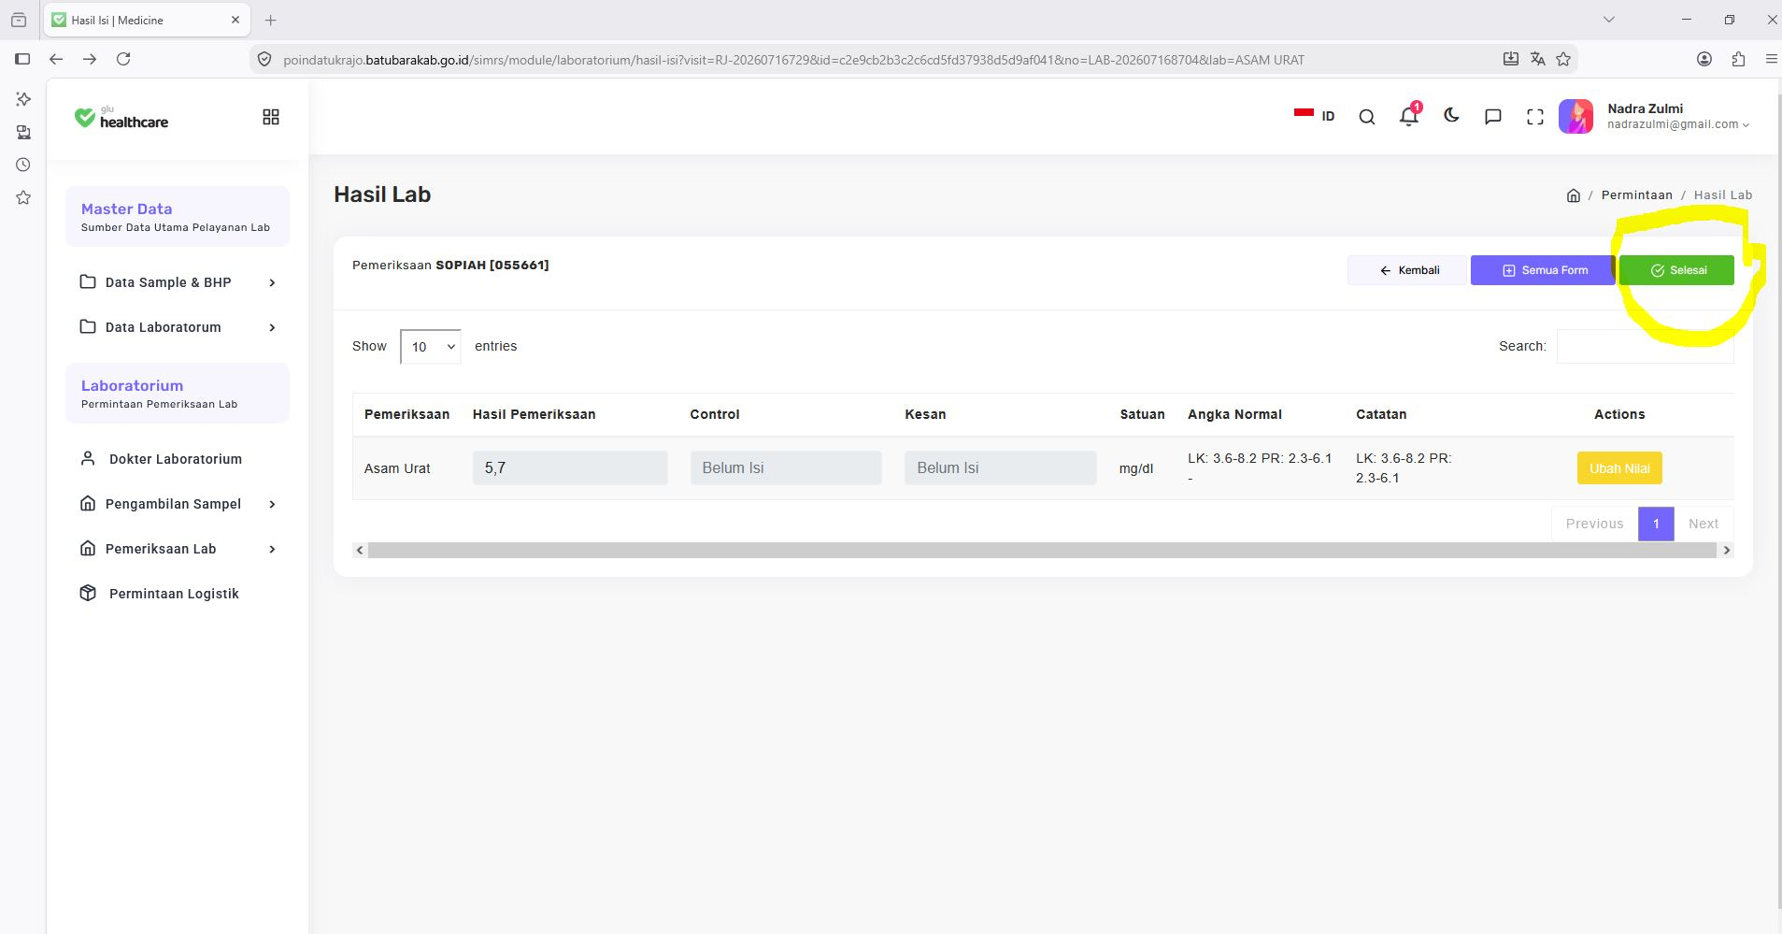Open browser extensions puzzle icon
The height and width of the screenshot is (934, 1782).
(x=1738, y=59)
